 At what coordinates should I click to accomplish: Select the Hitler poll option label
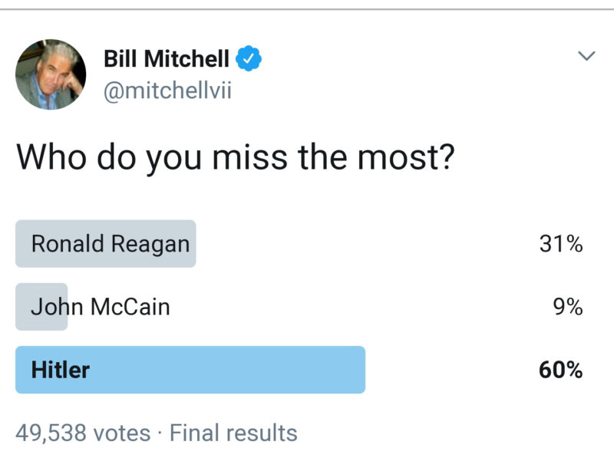pos(60,370)
